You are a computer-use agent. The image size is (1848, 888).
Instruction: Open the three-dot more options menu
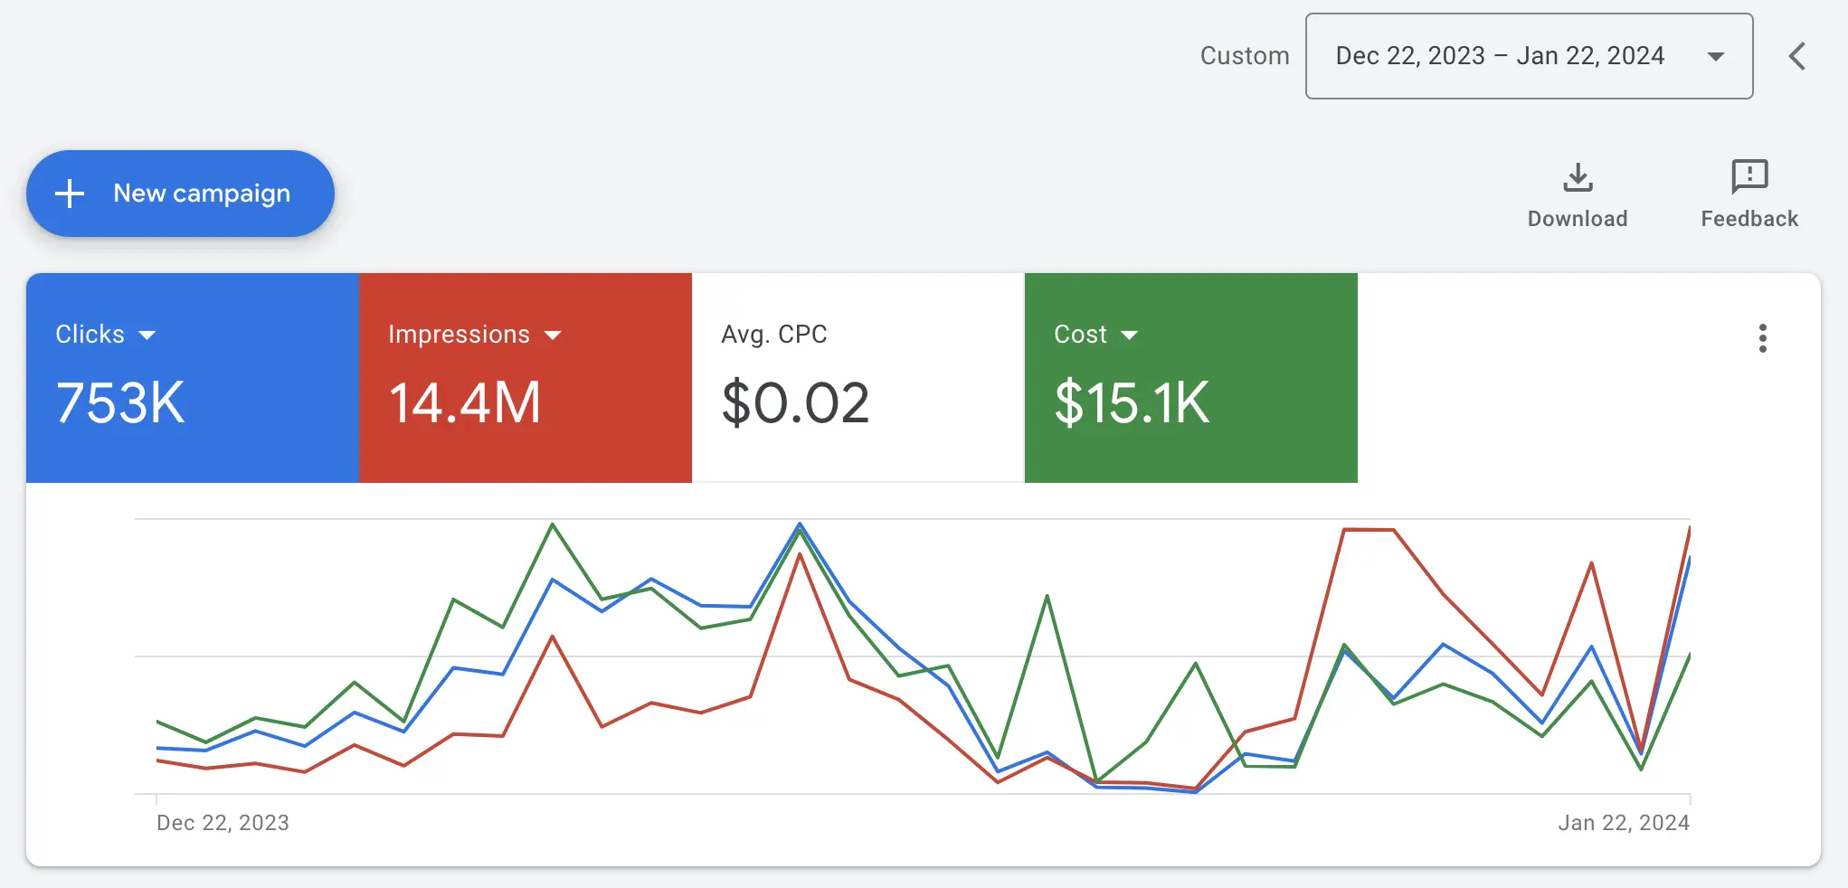[1762, 338]
